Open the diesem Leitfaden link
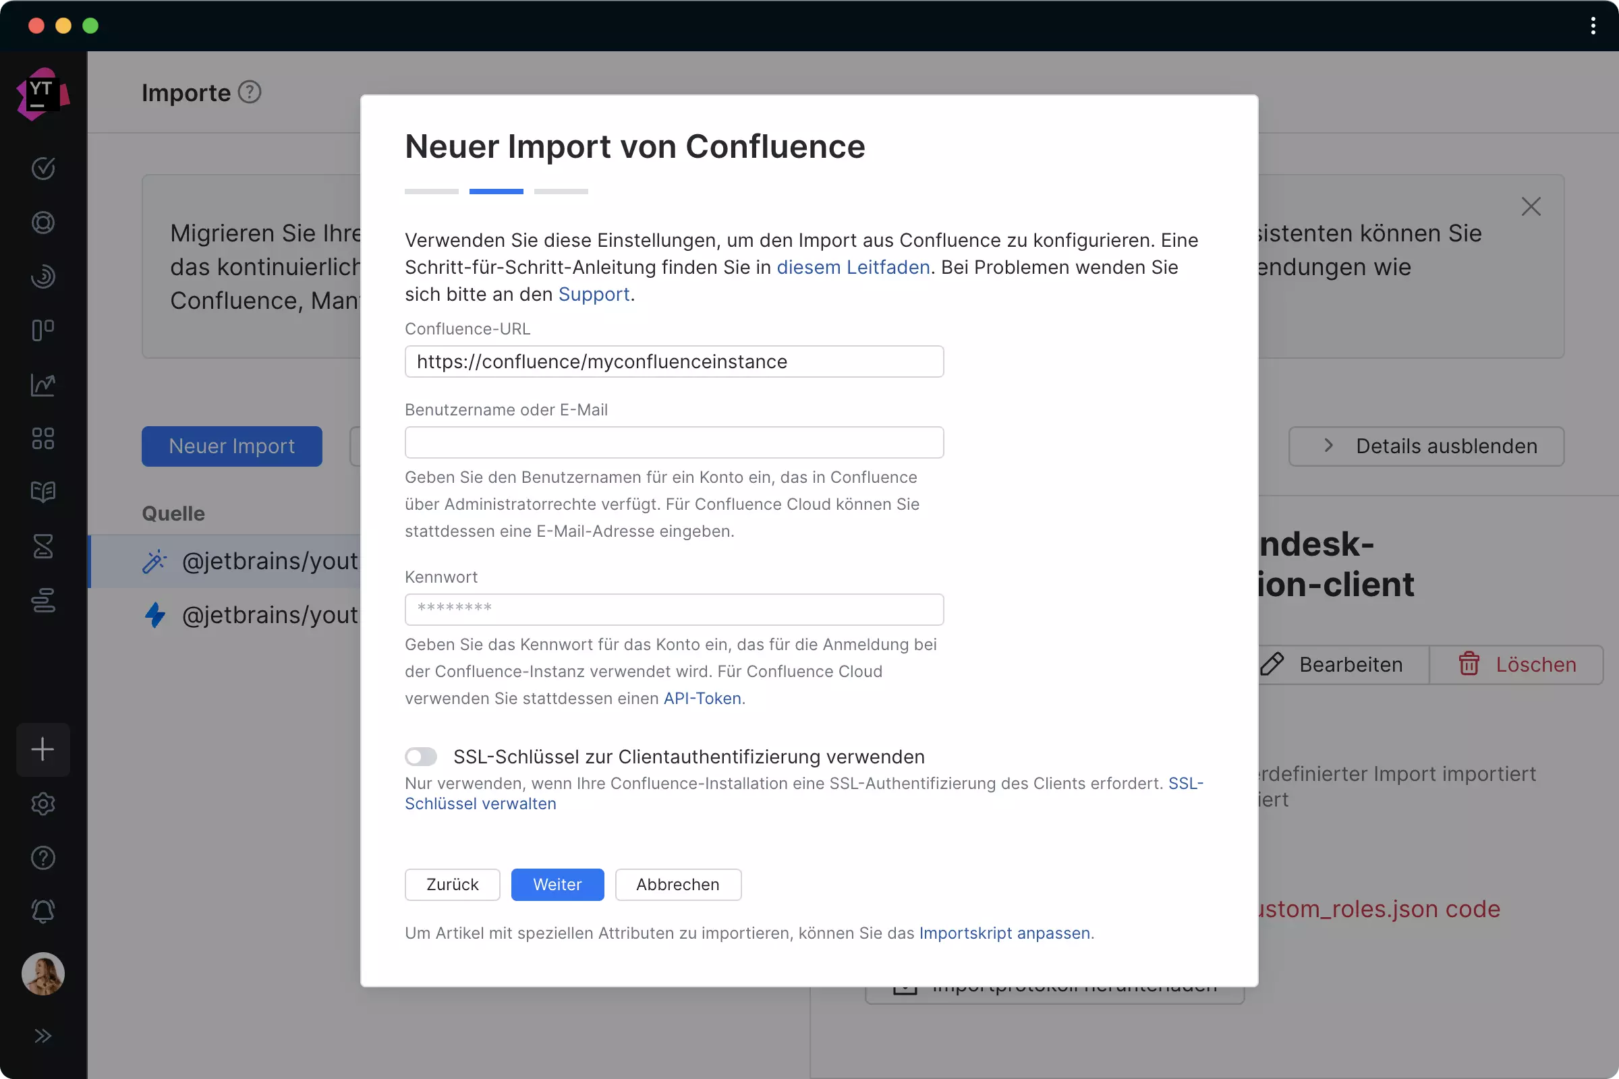The width and height of the screenshot is (1619, 1079). pos(853,268)
